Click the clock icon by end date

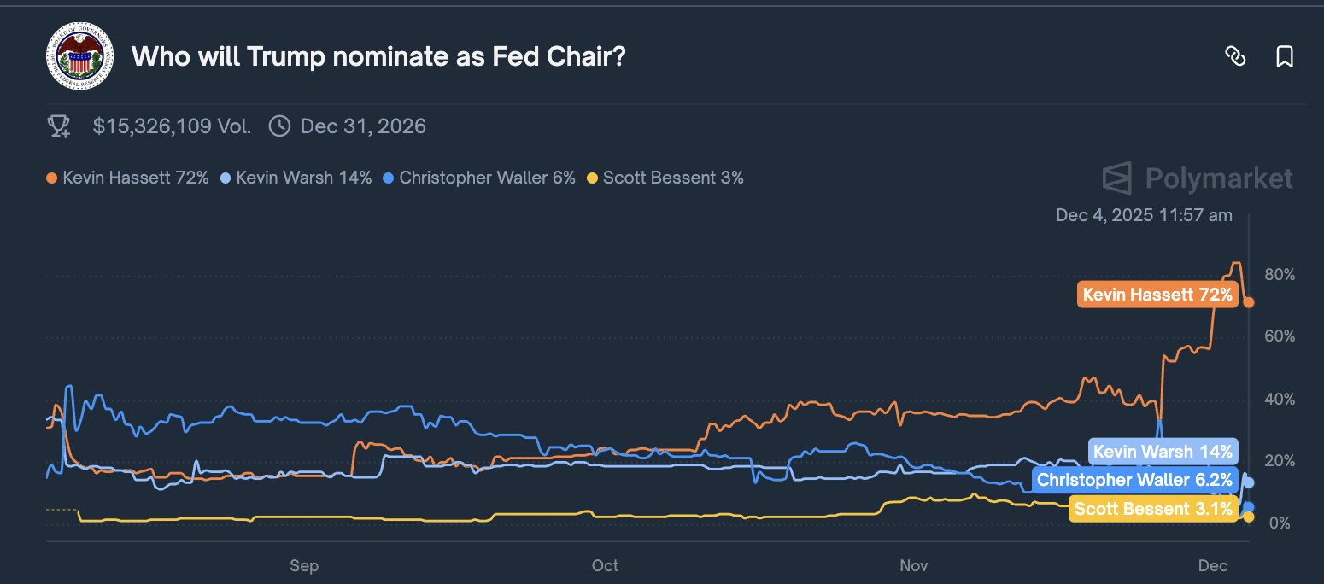click(279, 127)
